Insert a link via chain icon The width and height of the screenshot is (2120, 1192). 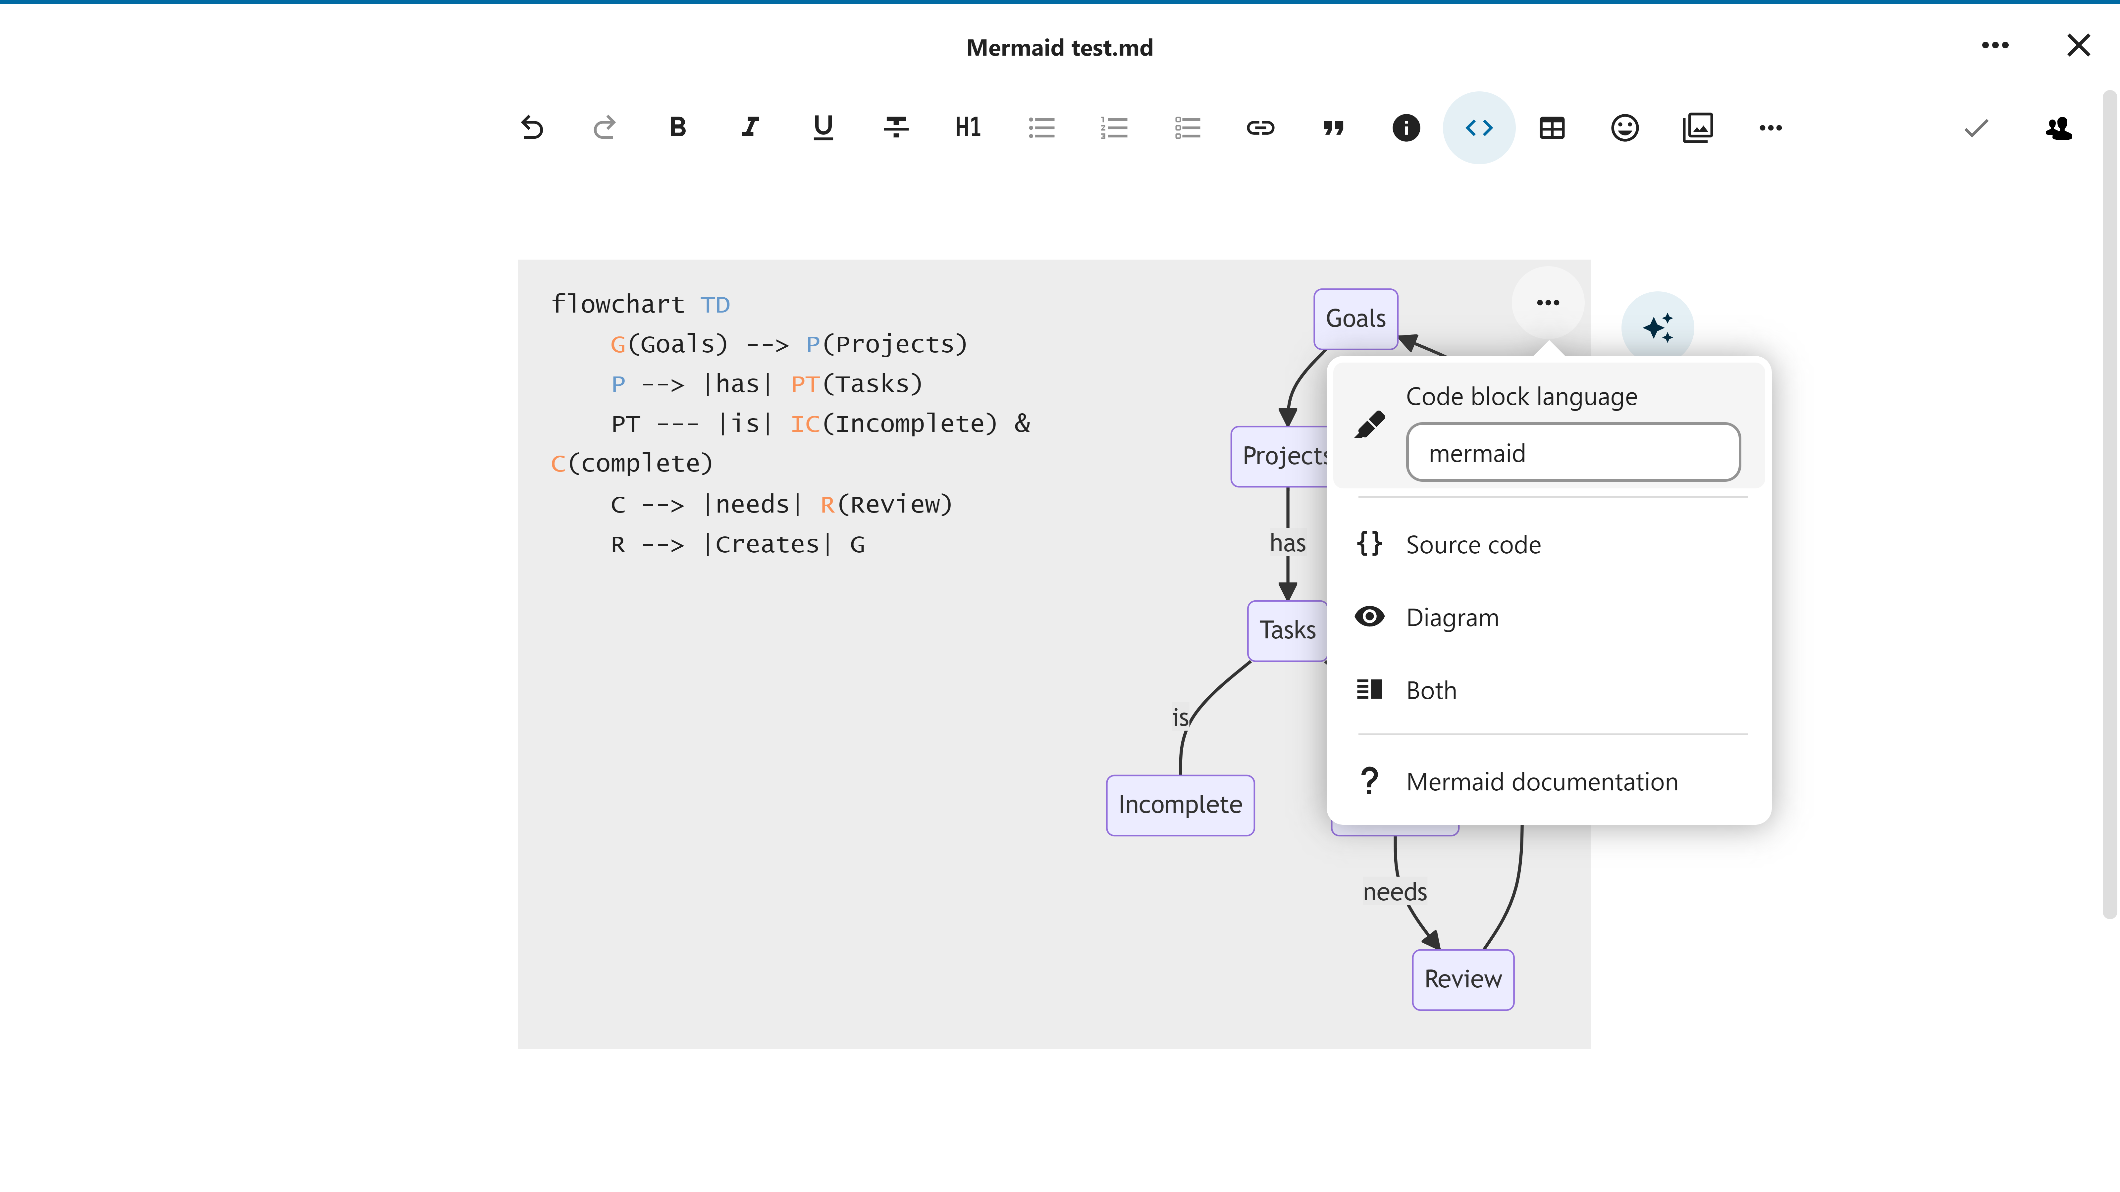pos(1260,127)
